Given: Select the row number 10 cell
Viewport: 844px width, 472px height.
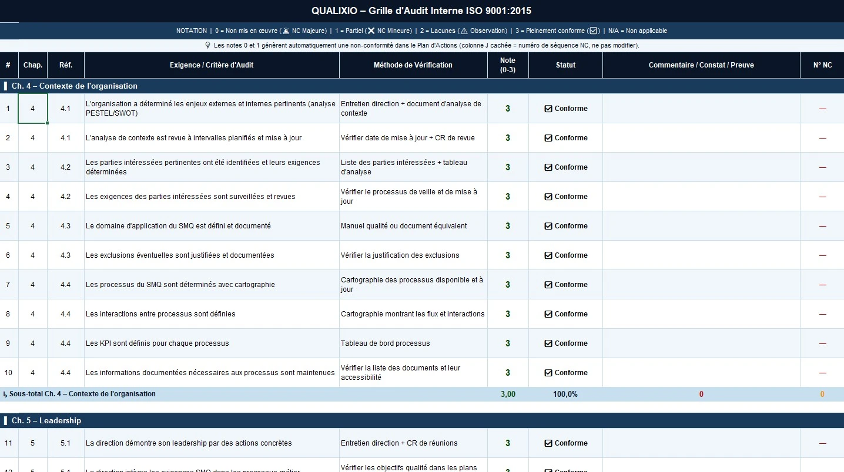Looking at the screenshot, I should (8, 373).
